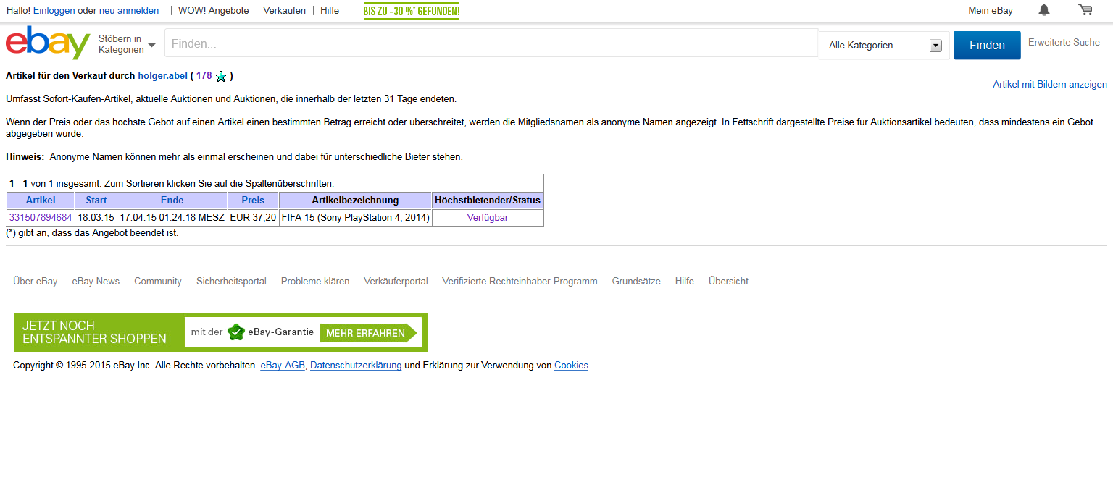
Task: Click Artikel mit Bildern anzeigen
Action: (1049, 85)
